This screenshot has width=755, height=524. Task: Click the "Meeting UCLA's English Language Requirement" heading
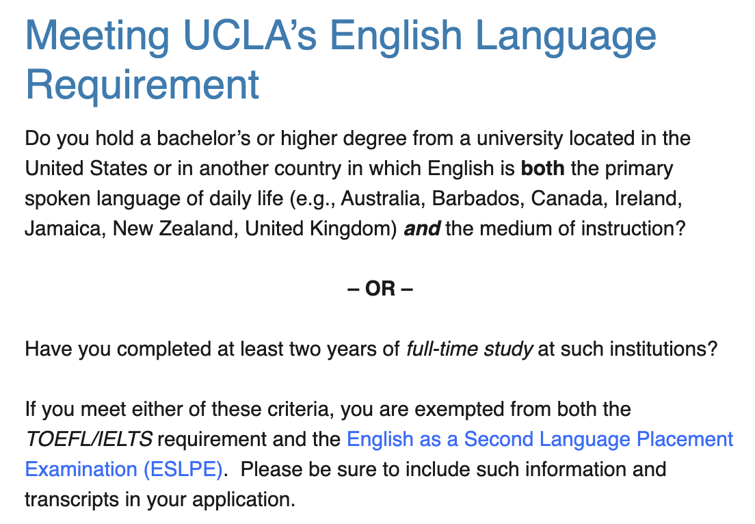coord(341,60)
